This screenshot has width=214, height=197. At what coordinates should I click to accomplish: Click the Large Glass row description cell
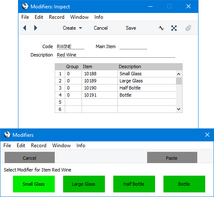tap(146, 81)
